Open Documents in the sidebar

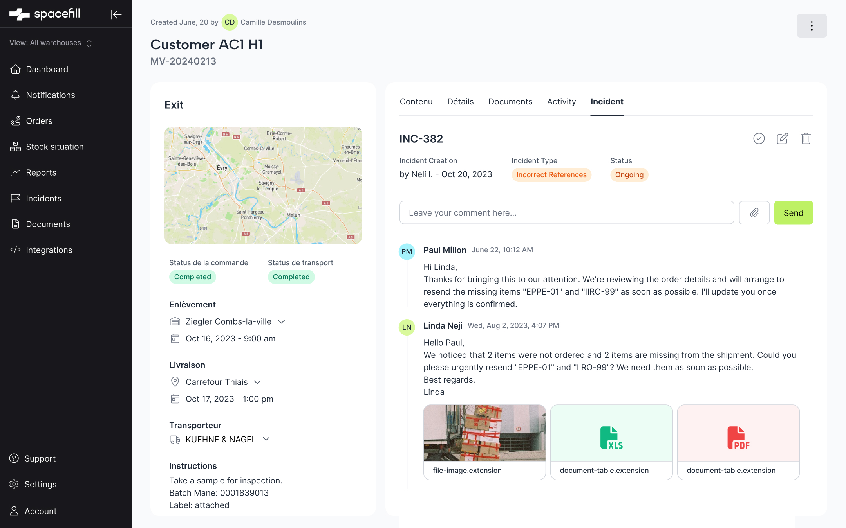point(48,224)
